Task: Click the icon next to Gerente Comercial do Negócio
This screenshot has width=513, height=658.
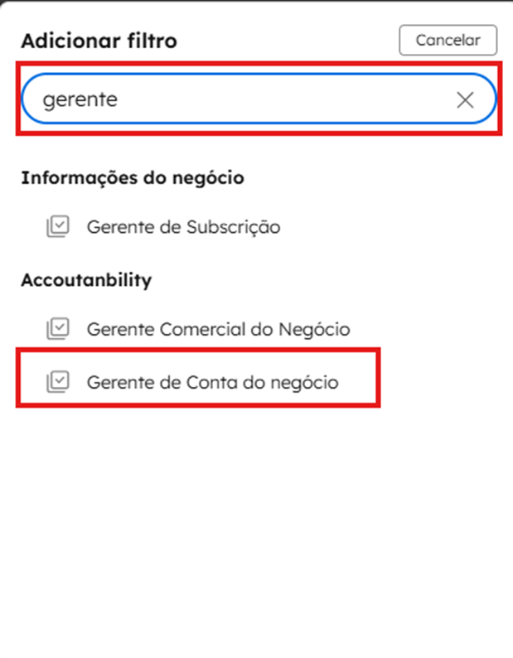Action: [x=58, y=329]
